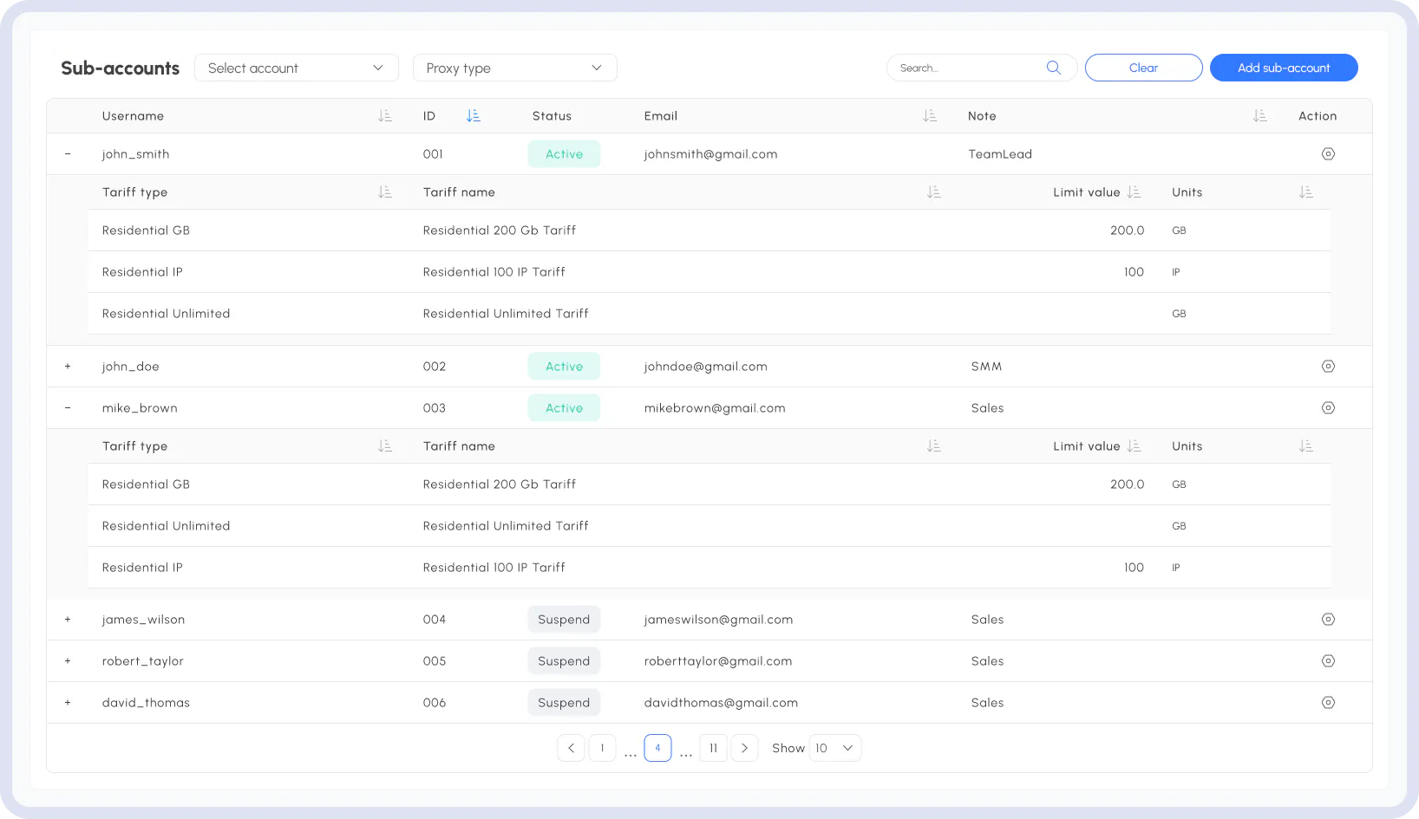Sort john_smith tariffs by Tariff type icon

[385, 192]
